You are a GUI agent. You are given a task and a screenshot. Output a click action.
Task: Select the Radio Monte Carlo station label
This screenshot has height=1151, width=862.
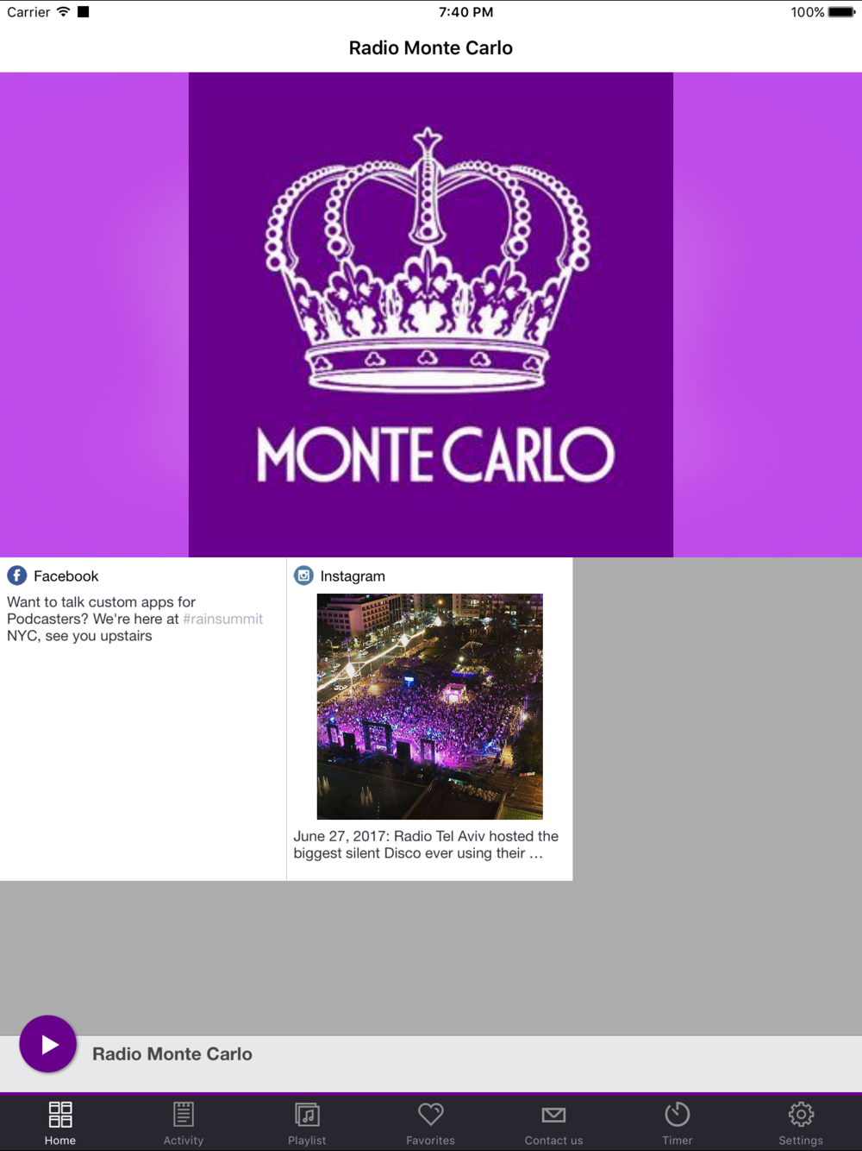[x=172, y=1054]
